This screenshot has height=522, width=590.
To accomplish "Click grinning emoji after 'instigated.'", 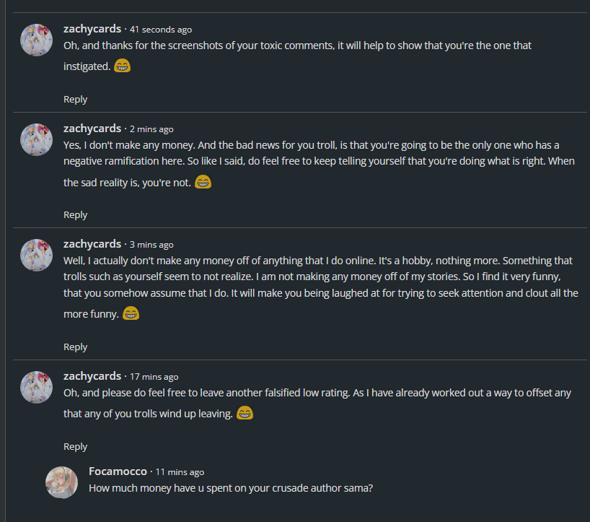I will point(123,66).
